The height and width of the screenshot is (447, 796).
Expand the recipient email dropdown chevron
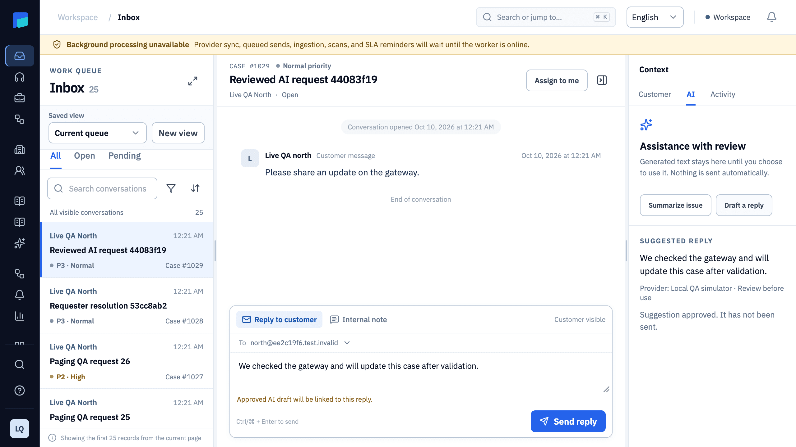pyautogui.click(x=347, y=343)
